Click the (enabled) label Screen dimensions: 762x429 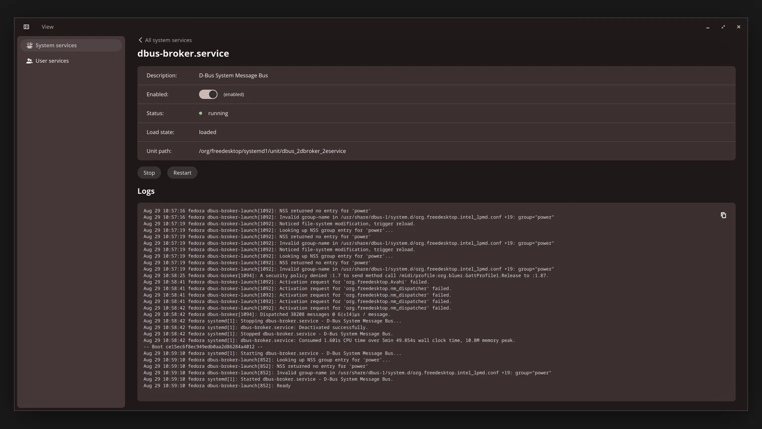(x=234, y=94)
